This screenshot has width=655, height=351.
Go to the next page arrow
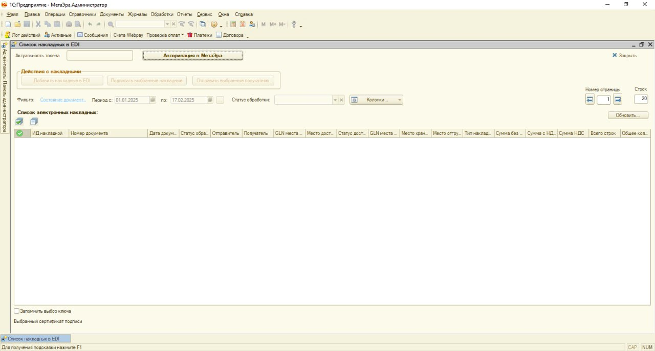pos(618,100)
